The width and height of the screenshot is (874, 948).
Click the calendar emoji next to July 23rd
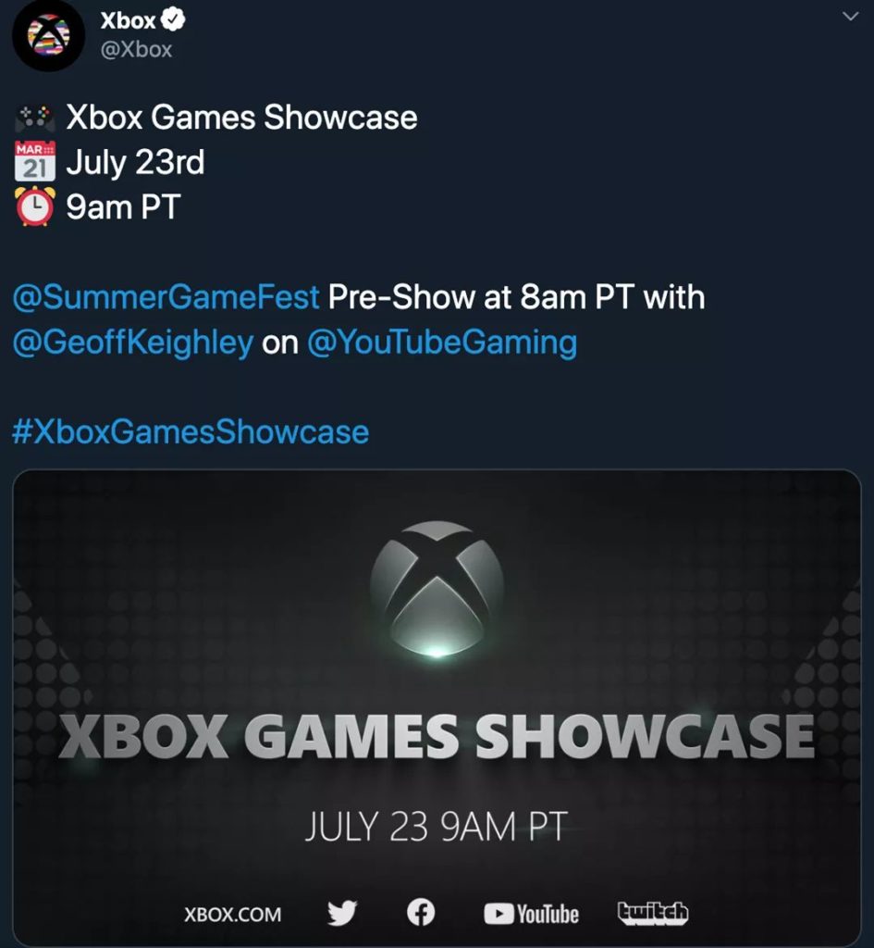click(x=35, y=161)
